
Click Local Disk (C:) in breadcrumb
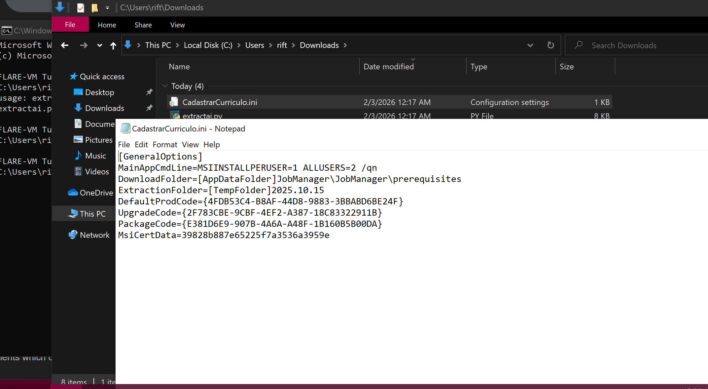[x=208, y=45]
